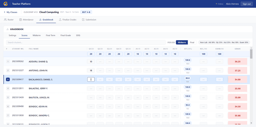Select student name ADDURU, SHANE Q.
This screenshot has width=256, height=127.
click(38, 62)
